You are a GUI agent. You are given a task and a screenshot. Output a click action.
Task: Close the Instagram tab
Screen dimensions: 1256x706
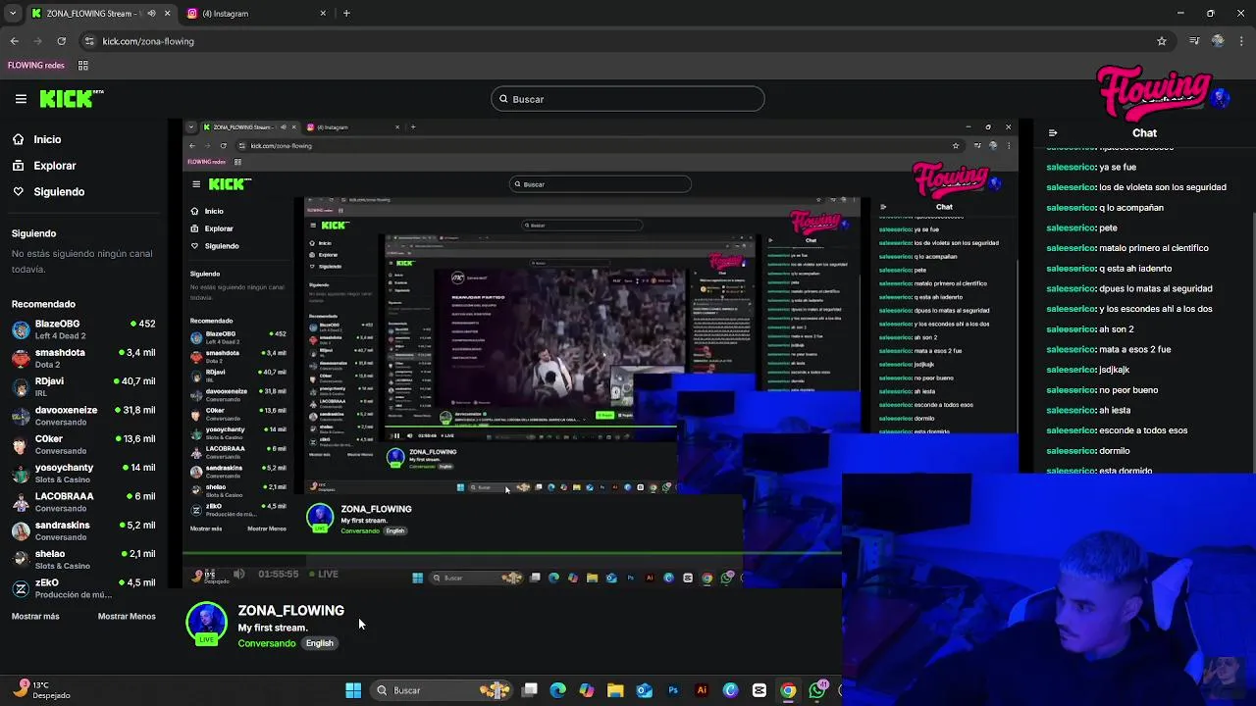tap(323, 14)
